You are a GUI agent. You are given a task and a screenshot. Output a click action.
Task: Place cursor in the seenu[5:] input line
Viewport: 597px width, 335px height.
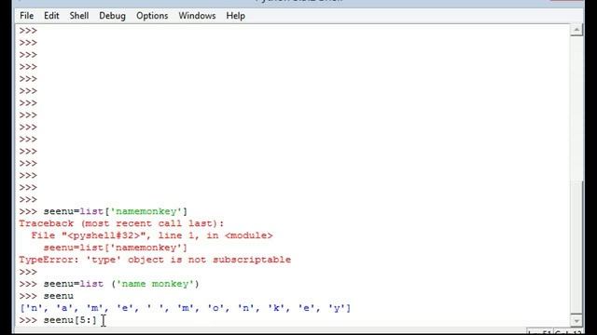pyautogui.click(x=70, y=320)
